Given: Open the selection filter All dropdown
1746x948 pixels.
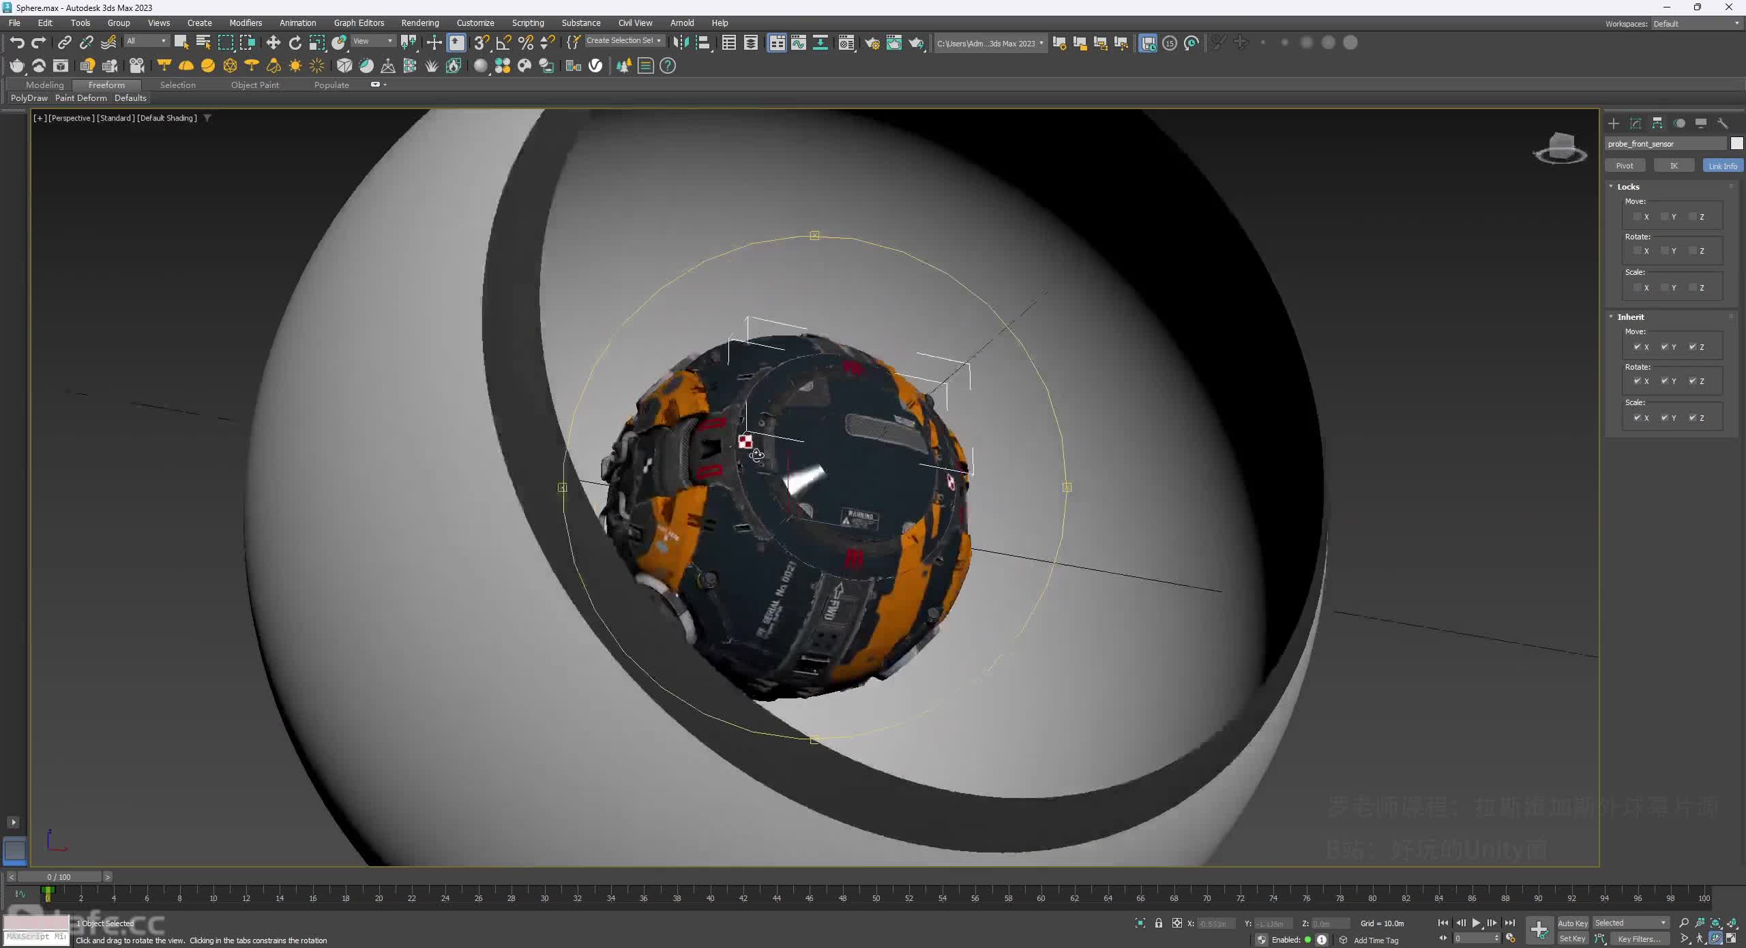Looking at the screenshot, I should tap(146, 41).
